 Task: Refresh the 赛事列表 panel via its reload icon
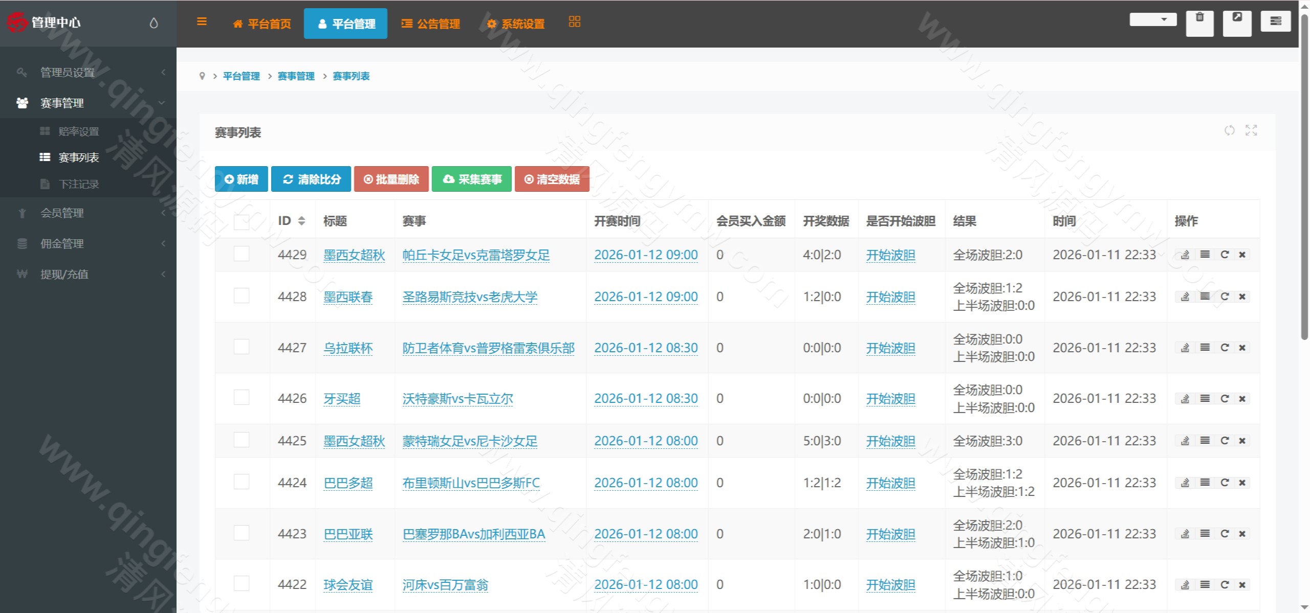coord(1230,131)
